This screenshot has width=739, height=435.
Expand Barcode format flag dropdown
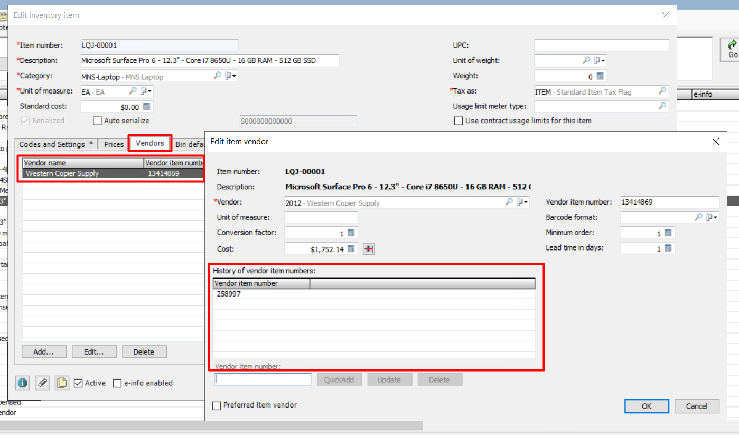pos(712,217)
